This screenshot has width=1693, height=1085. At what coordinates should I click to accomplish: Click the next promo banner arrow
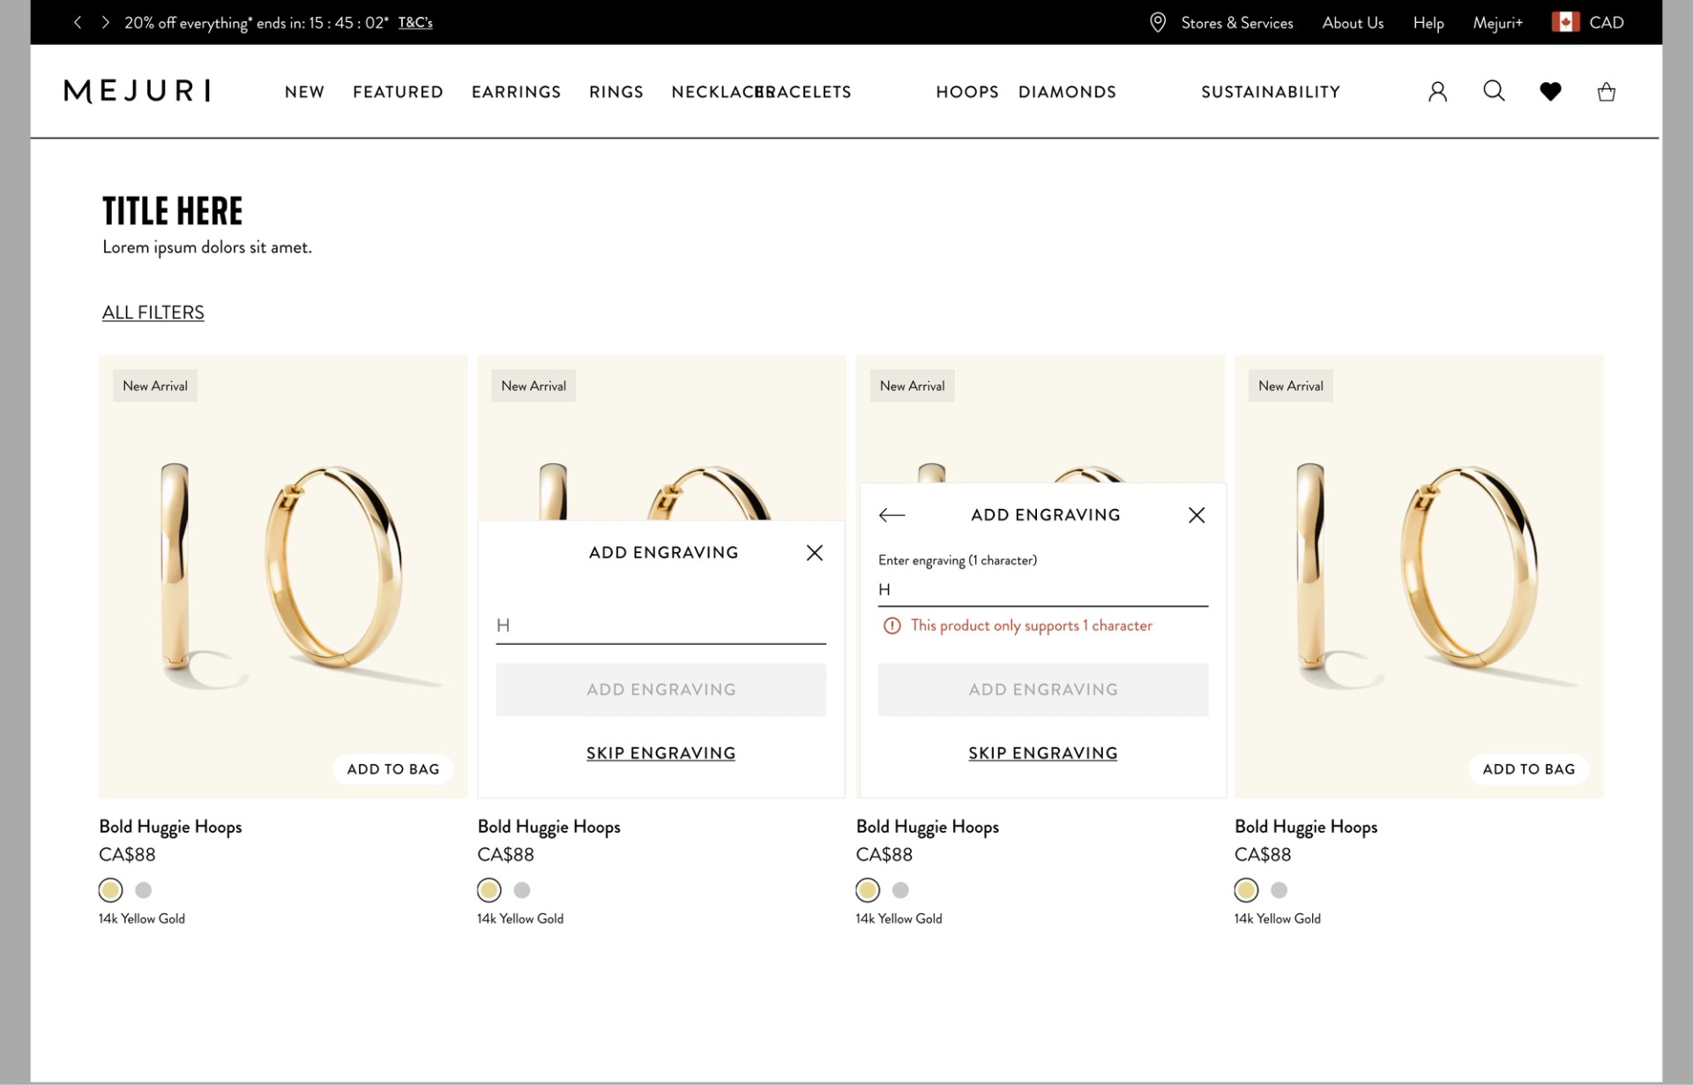pyautogui.click(x=106, y=23)
